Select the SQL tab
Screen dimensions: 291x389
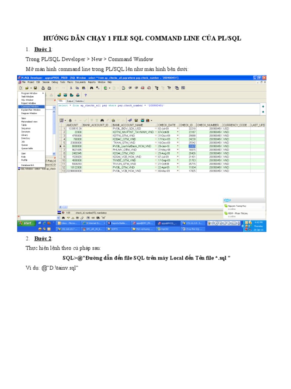[x=61, y=101]
